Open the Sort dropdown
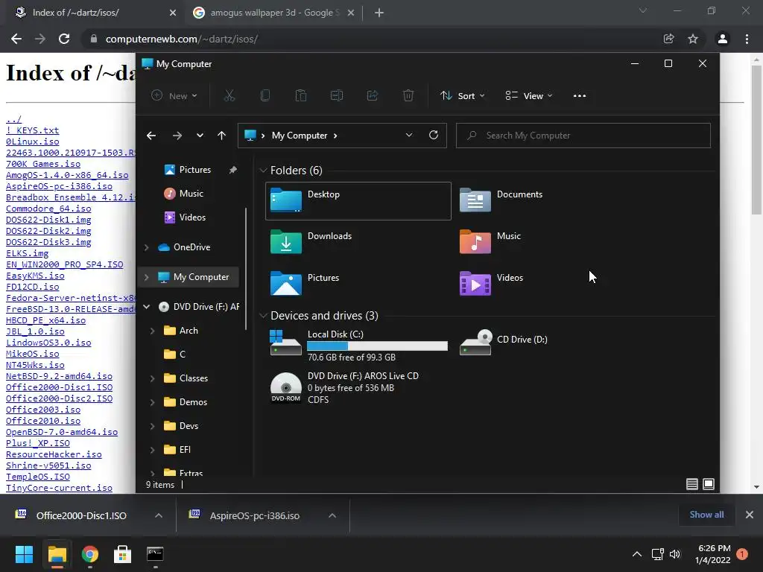Viewport: 763px width, 572px height. 462,96
